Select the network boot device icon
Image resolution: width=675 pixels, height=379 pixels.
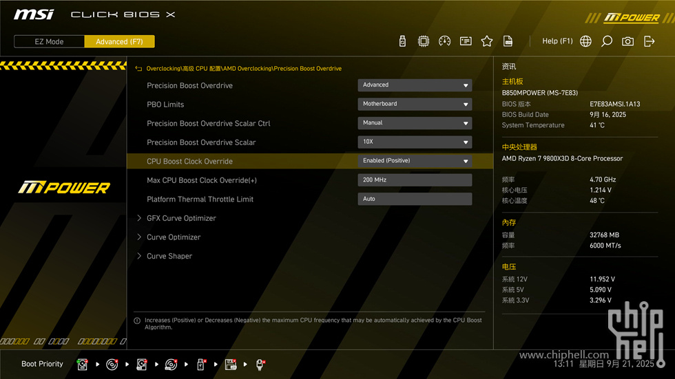[x=260, y=365]
